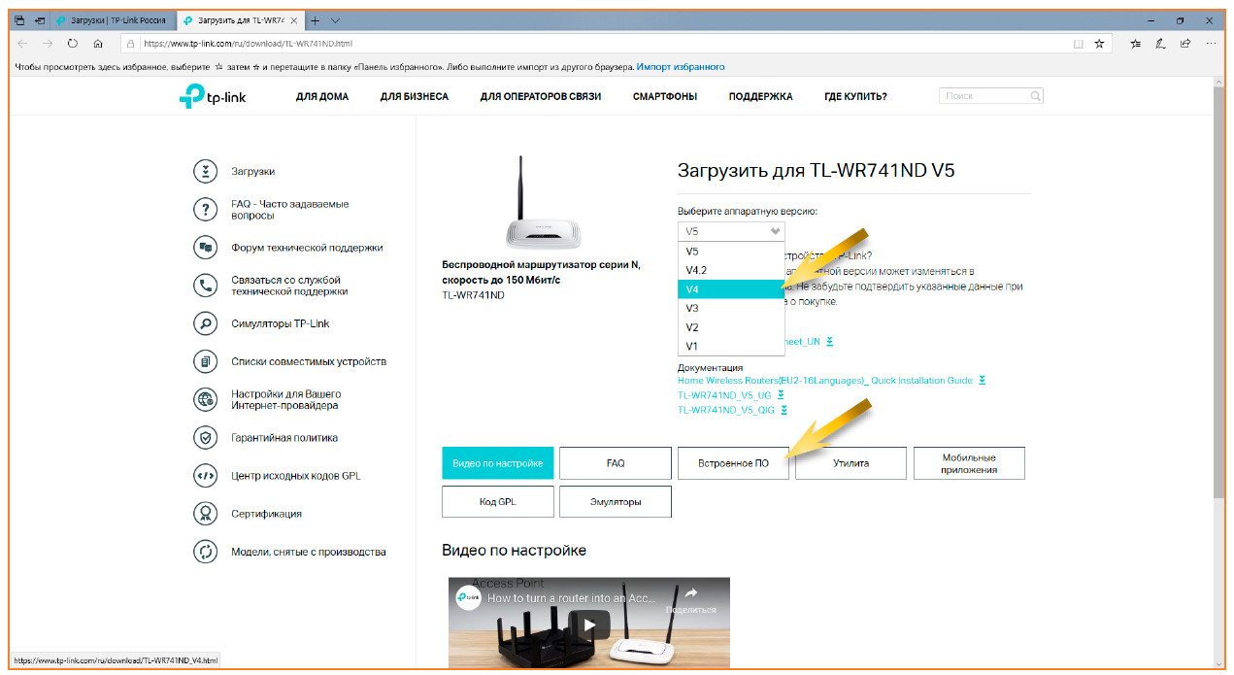
Task: Click the «Импорт избранного» link
Action: (680, 67)
